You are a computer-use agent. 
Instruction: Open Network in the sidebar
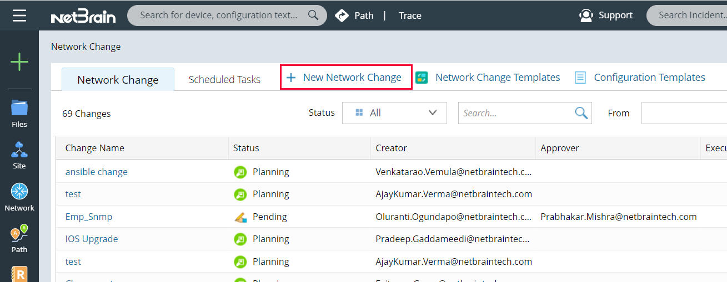[19, 197]
